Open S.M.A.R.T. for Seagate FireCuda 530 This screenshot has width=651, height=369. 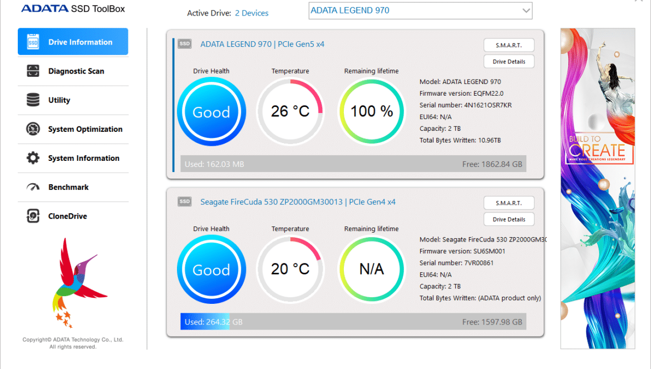coord(509,203)
